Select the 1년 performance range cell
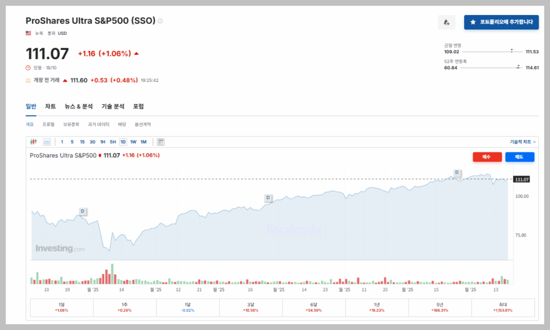 [x=377, y=307]
